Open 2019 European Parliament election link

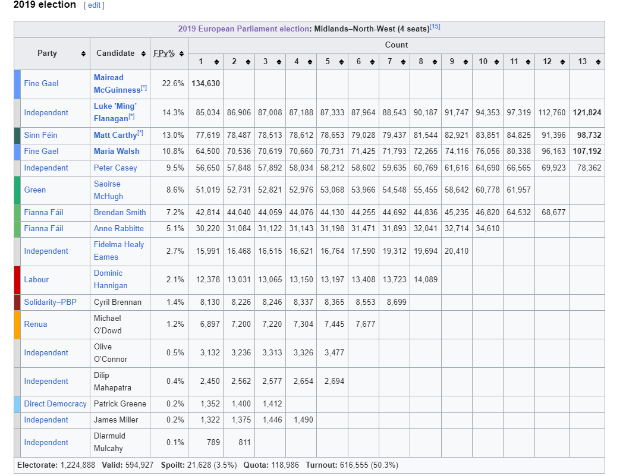pos(243,29)
